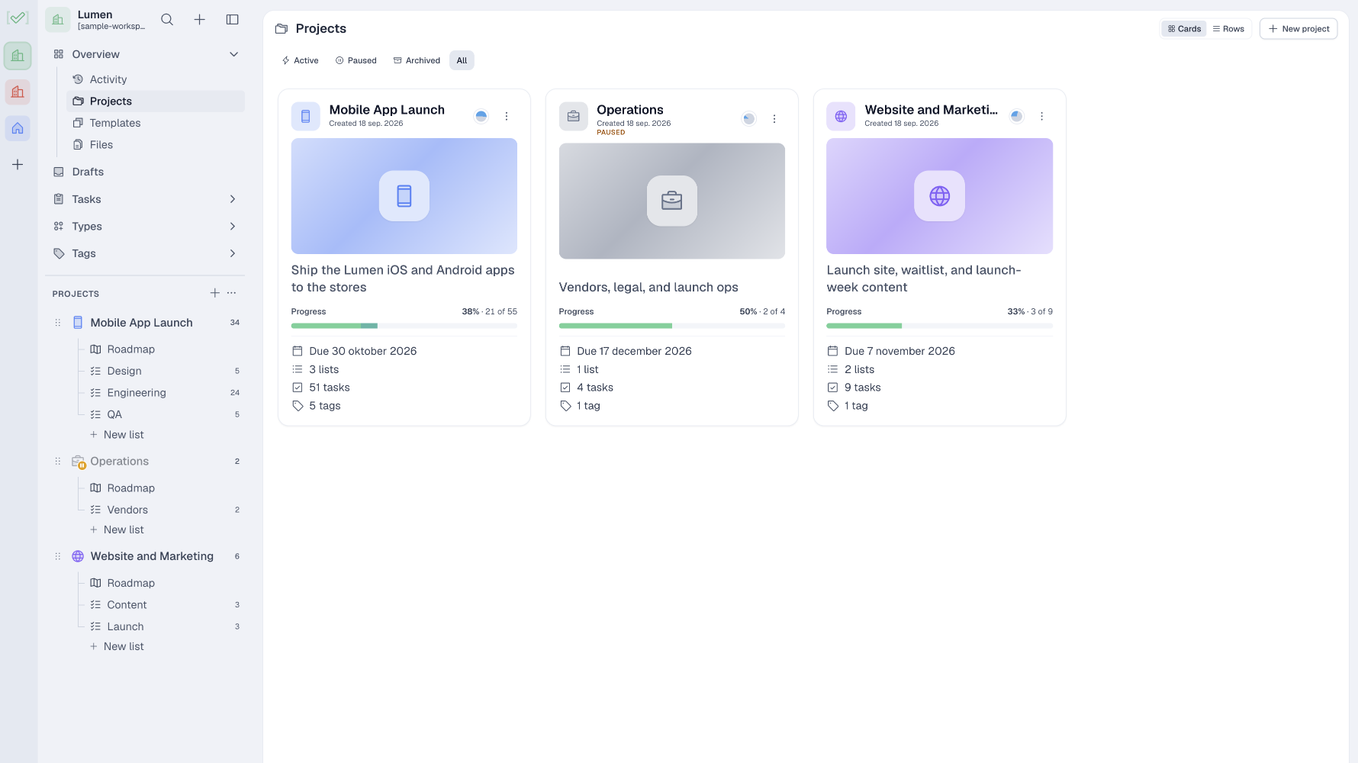Expand the Types section chevron

pos(233,227)
